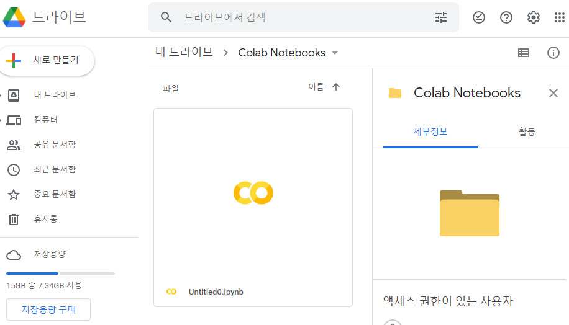Toggle the details info icon
Screen dimensions: 569x325
pos(553,53)
